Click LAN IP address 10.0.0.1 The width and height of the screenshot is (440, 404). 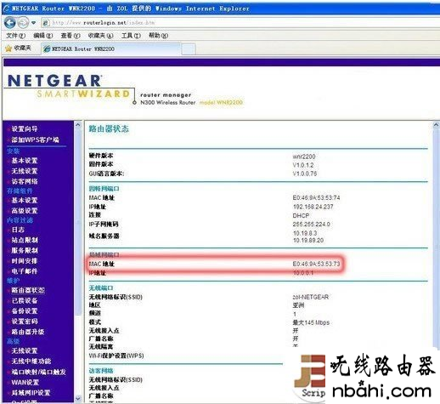pyautogui.click(x=303, y=273)
